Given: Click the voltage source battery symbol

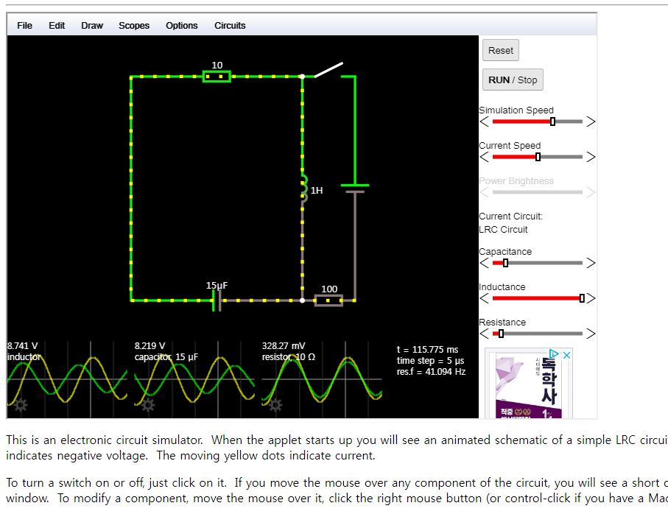Looking at the screenshot, I should (355, 189).
